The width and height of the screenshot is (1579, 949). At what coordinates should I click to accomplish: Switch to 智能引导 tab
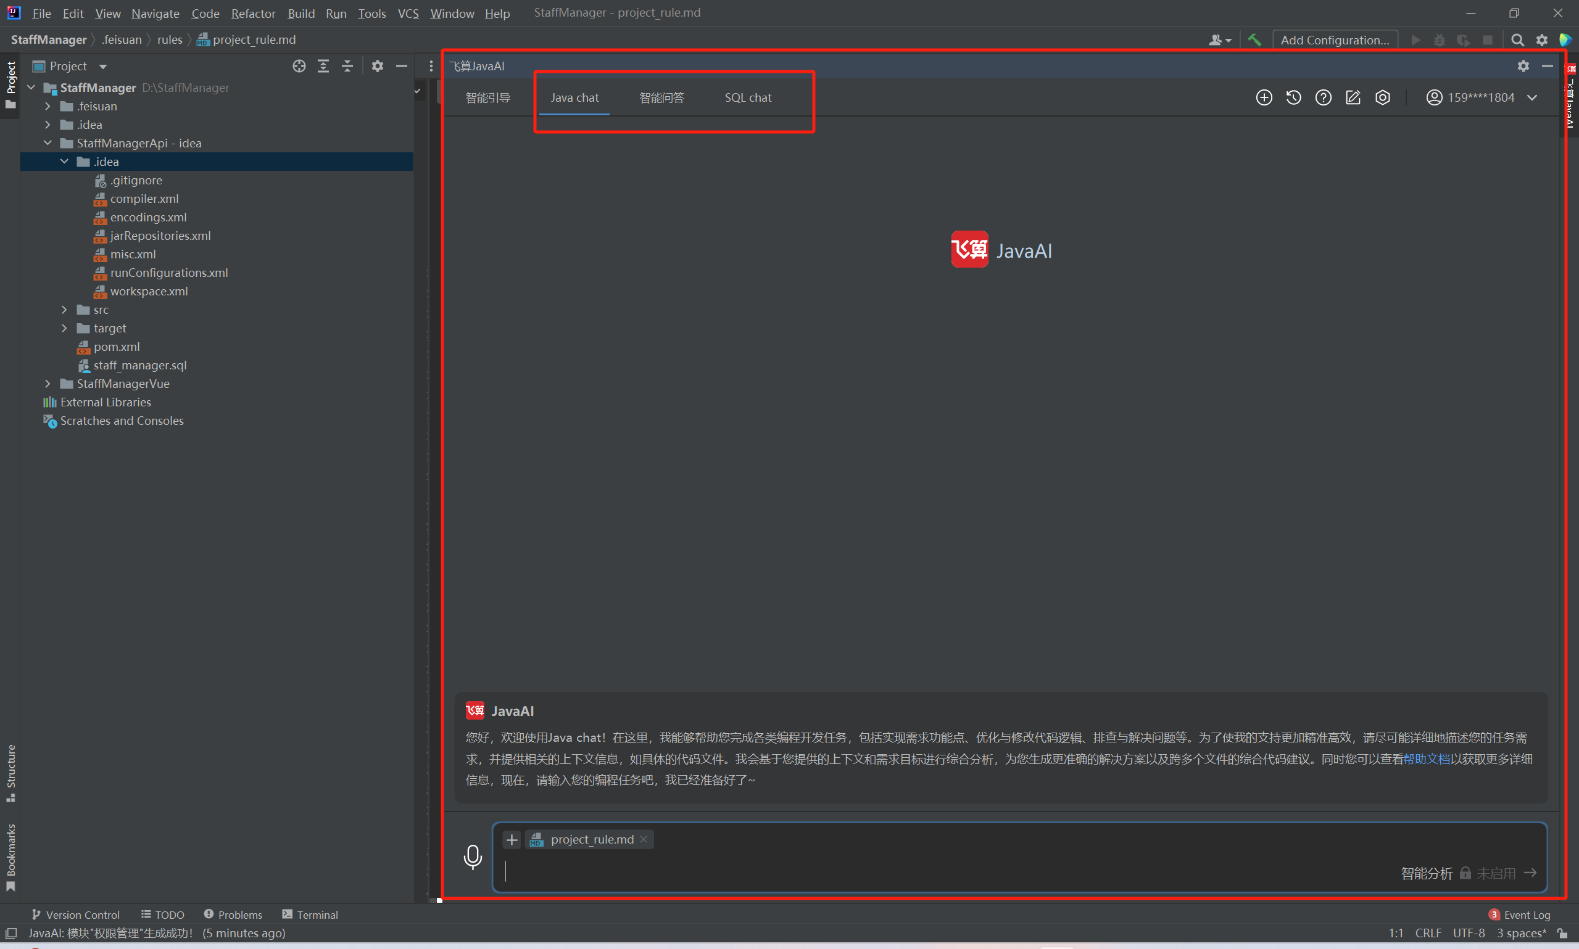[x=487, y=97]
